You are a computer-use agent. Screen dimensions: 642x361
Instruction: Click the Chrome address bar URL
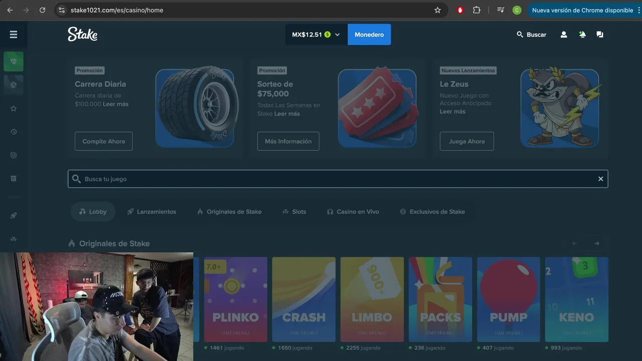(117, 10)
